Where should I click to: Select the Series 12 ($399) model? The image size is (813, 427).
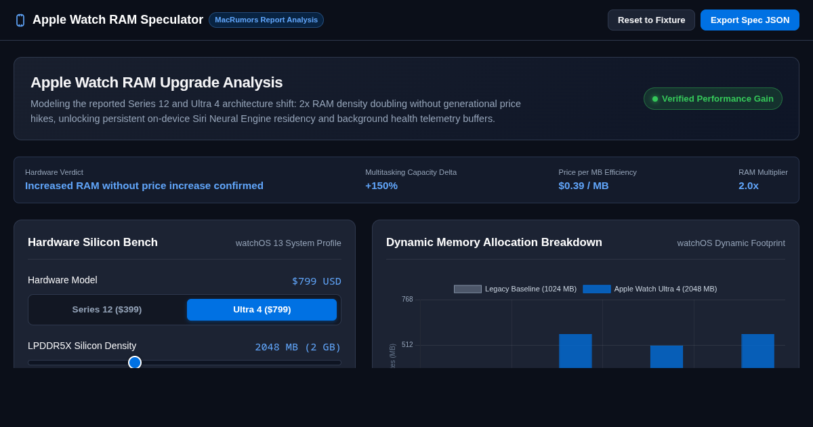coord(107,310)
